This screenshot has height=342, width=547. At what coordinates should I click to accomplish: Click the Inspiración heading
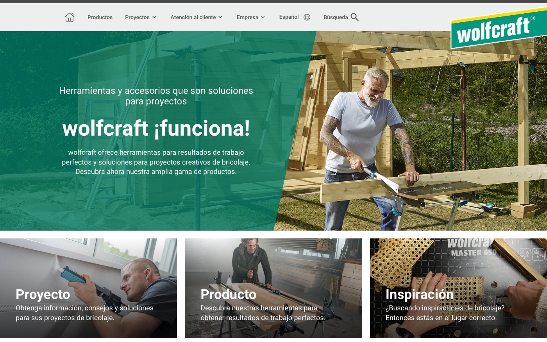click(x=420, y=294)
